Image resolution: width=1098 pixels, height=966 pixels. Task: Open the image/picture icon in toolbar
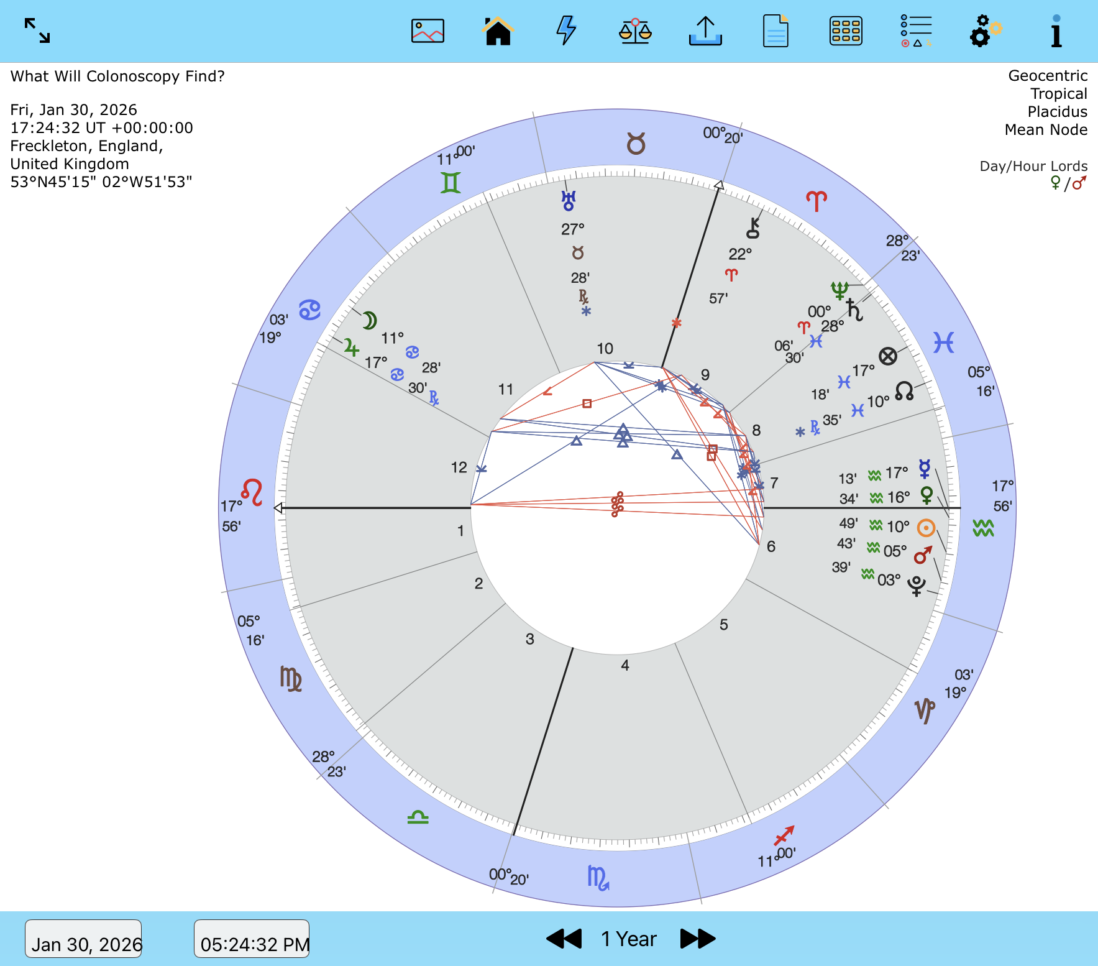428,30
